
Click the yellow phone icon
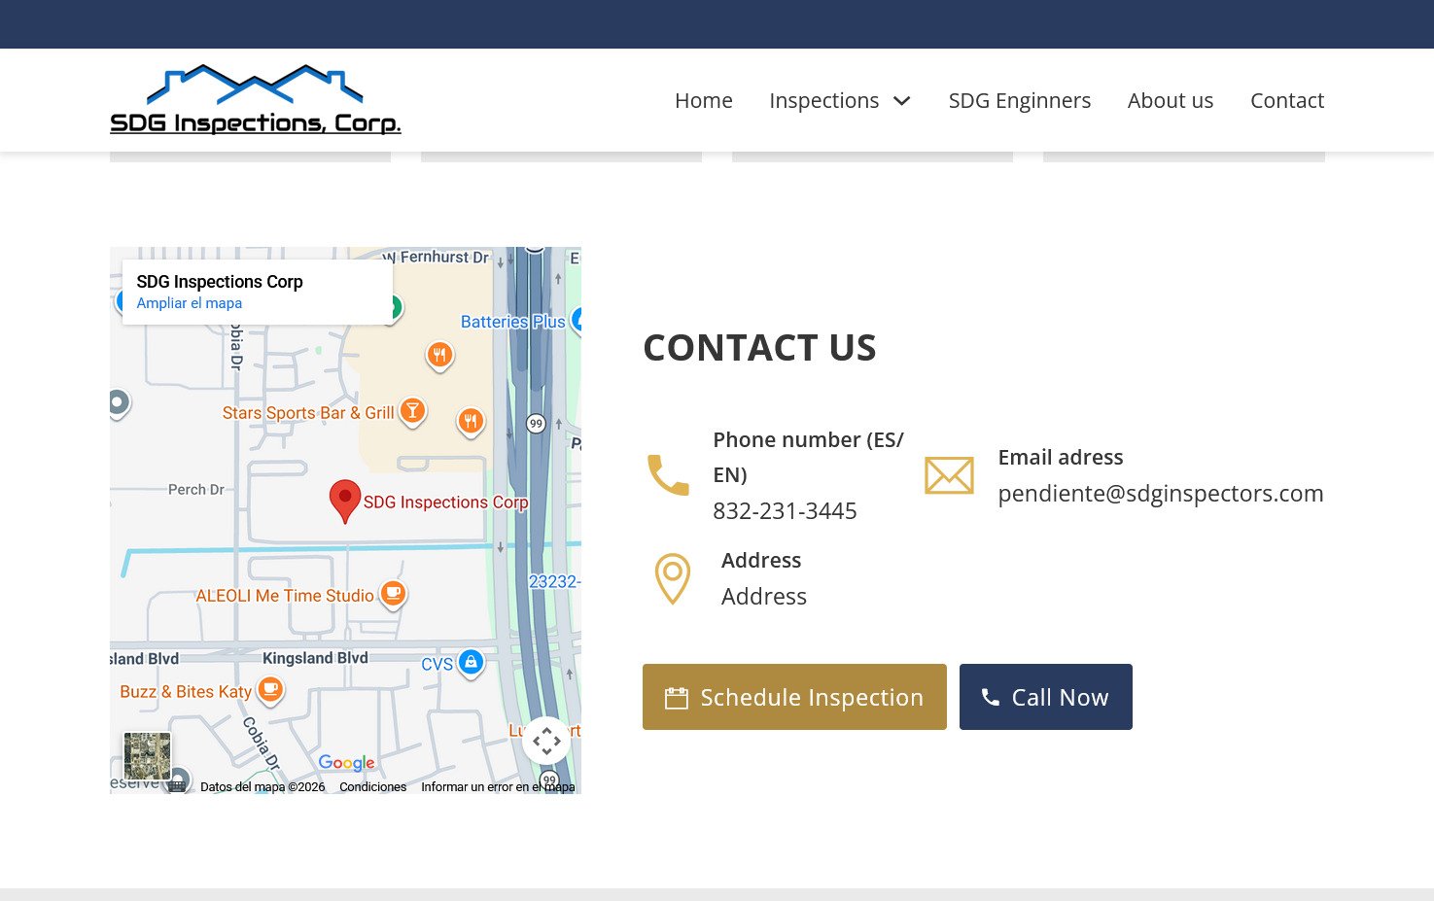pos(668,475)
